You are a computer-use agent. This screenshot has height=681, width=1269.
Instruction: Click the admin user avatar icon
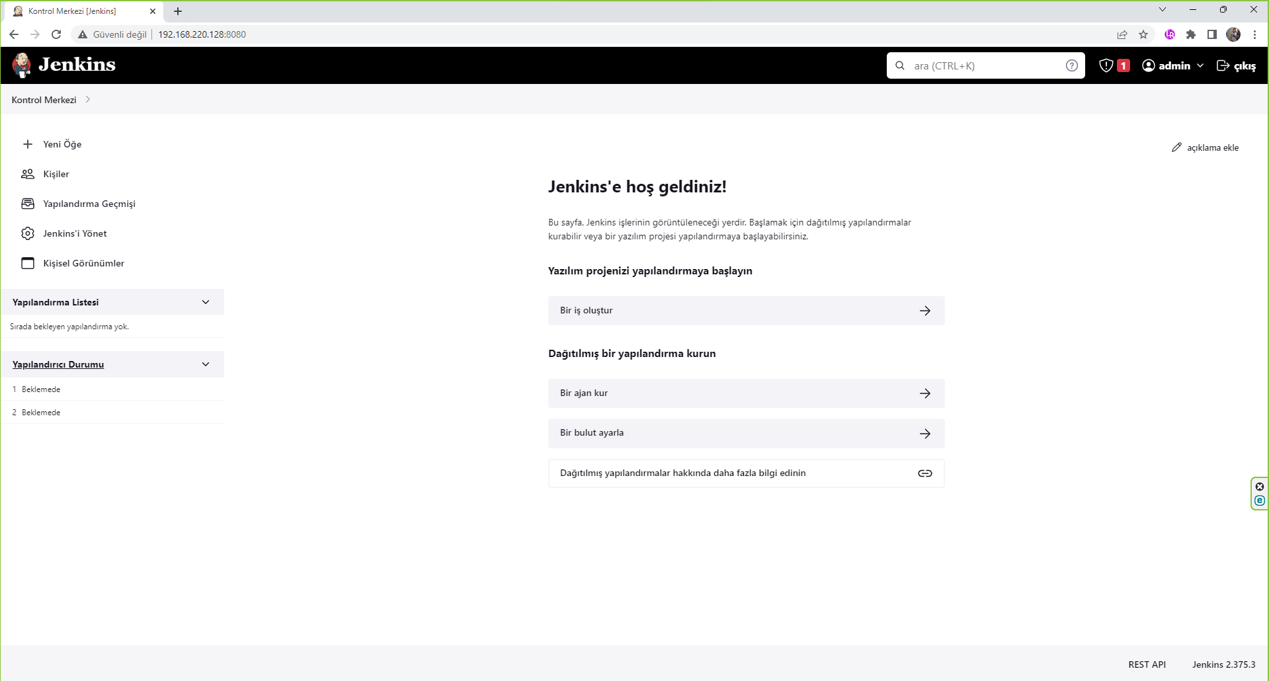coord(1149,65)
